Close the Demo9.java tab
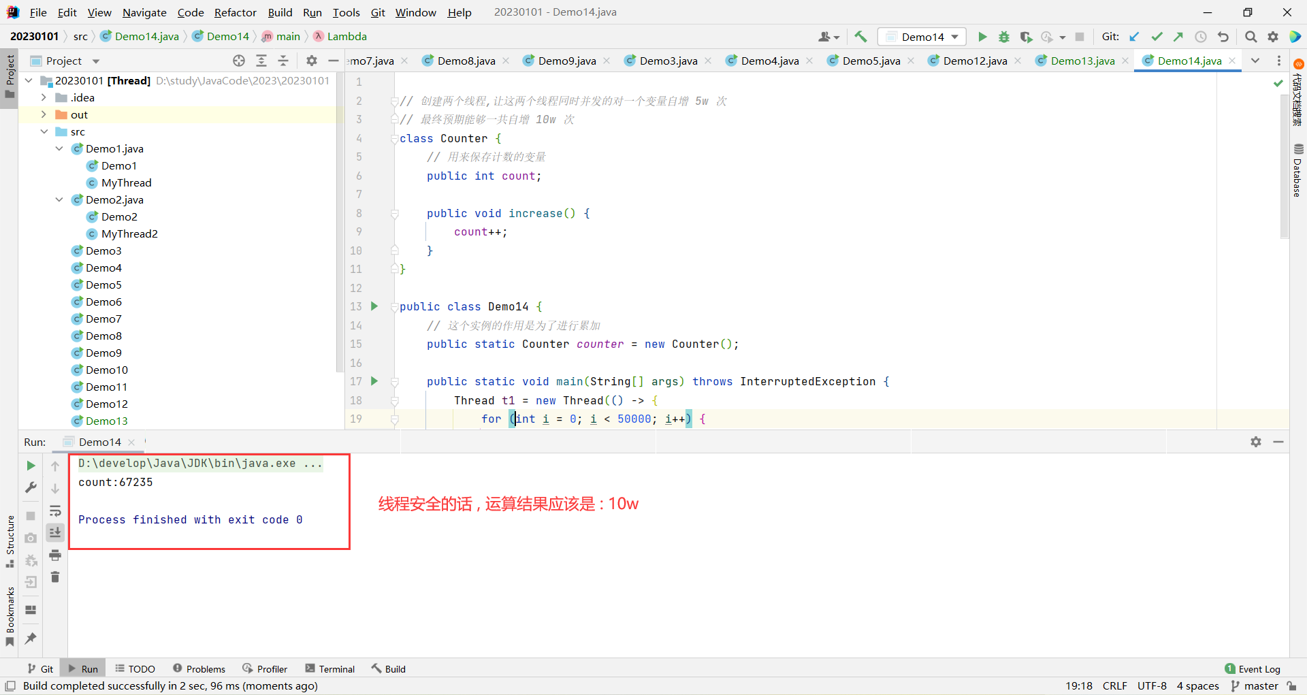This screenshot has width=1307, height=695. (x=607, y=61)
